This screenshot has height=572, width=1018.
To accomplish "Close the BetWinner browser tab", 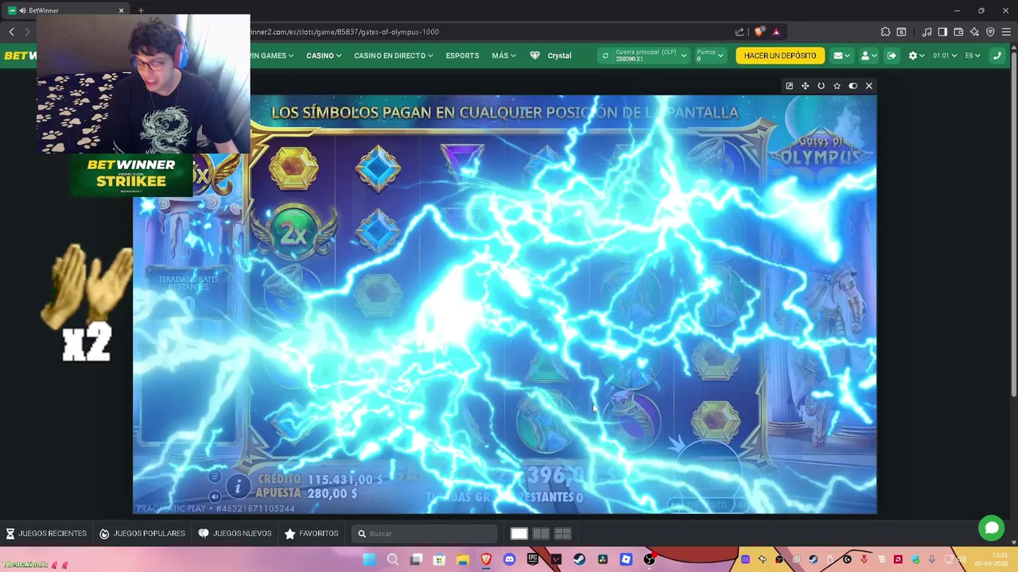I will tap(121, 10).
